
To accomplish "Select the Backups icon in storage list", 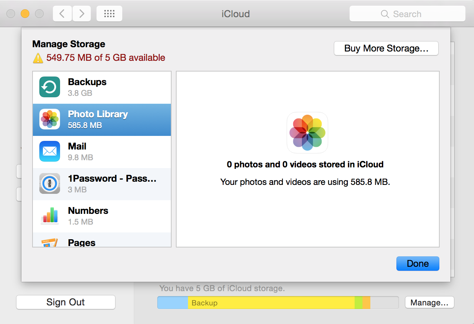I will click(x=50, y=87).
